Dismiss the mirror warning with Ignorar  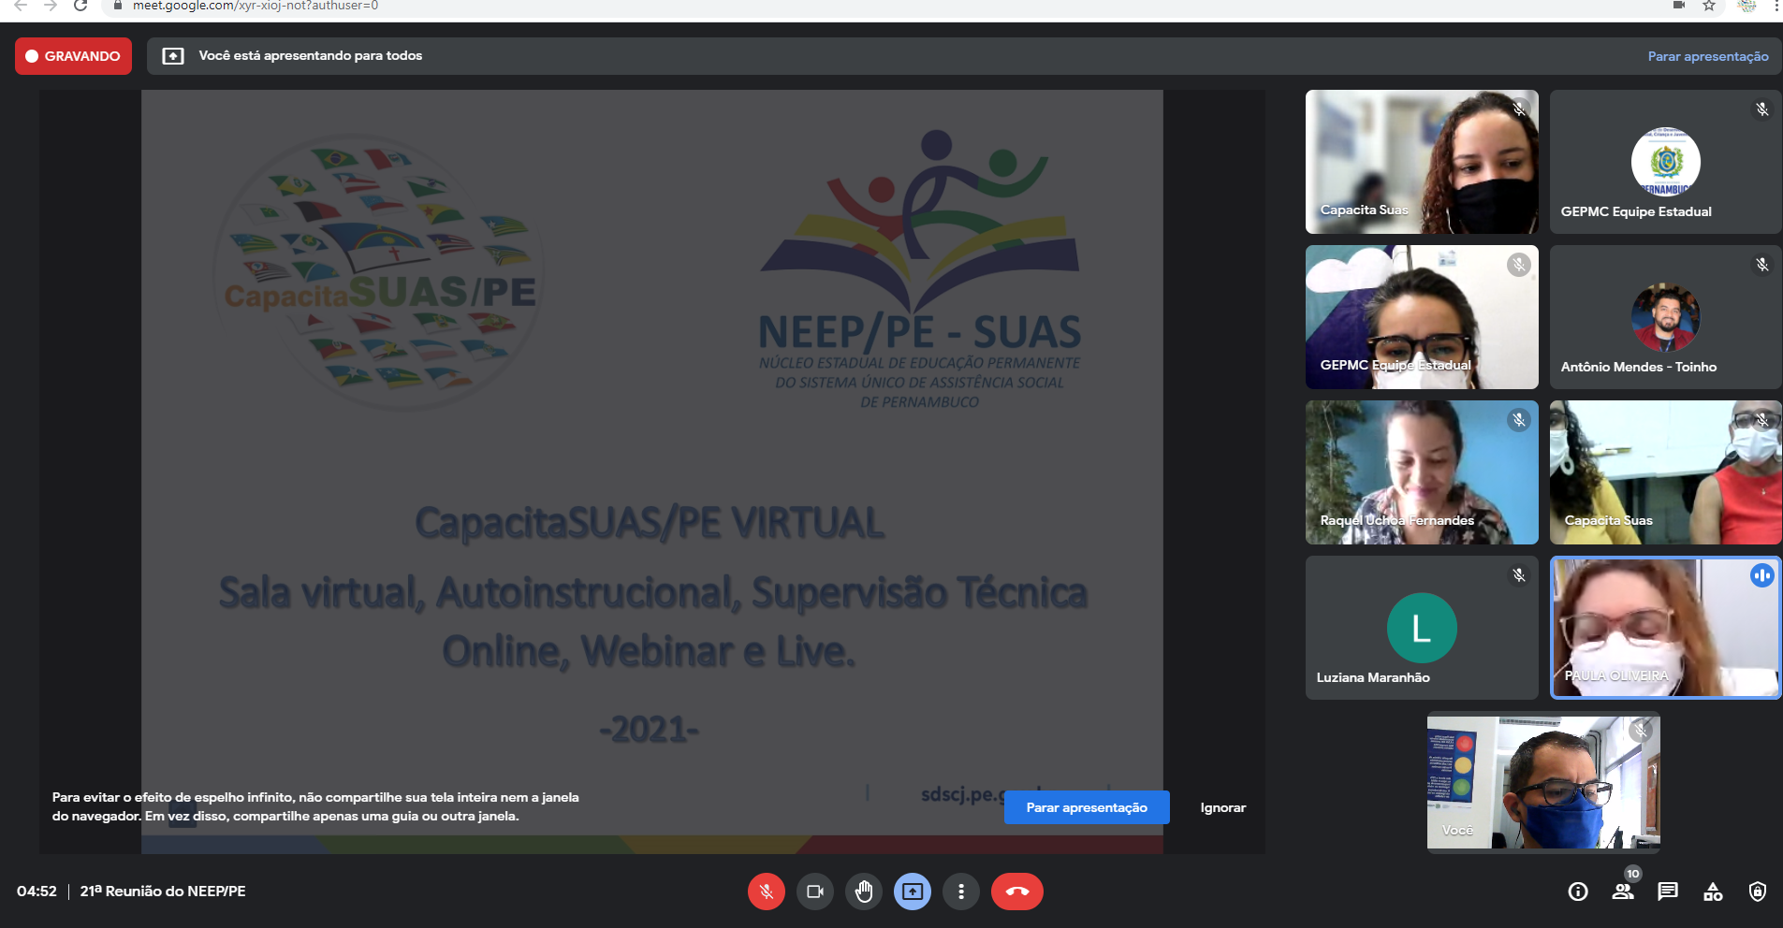click(1222, 807)
